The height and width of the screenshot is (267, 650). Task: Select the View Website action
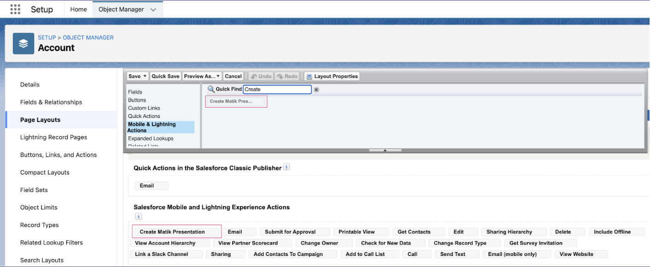click(581, 254)
